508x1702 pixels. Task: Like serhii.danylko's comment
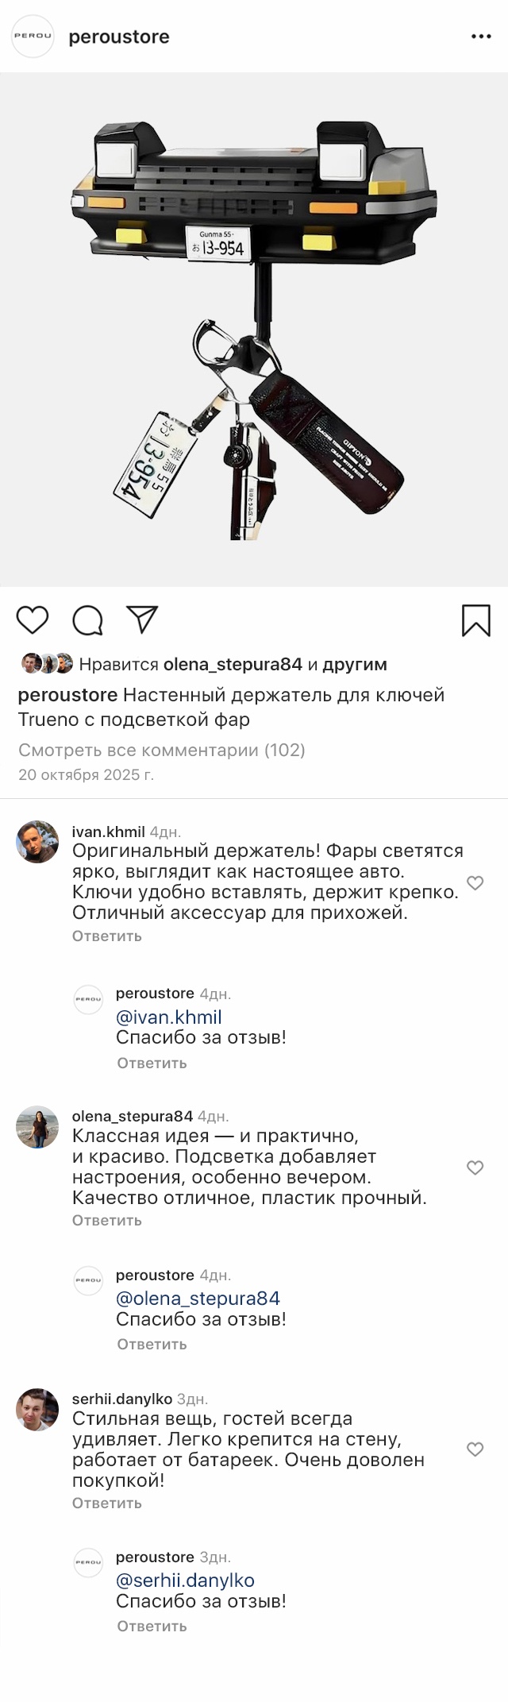point(475,1449)
